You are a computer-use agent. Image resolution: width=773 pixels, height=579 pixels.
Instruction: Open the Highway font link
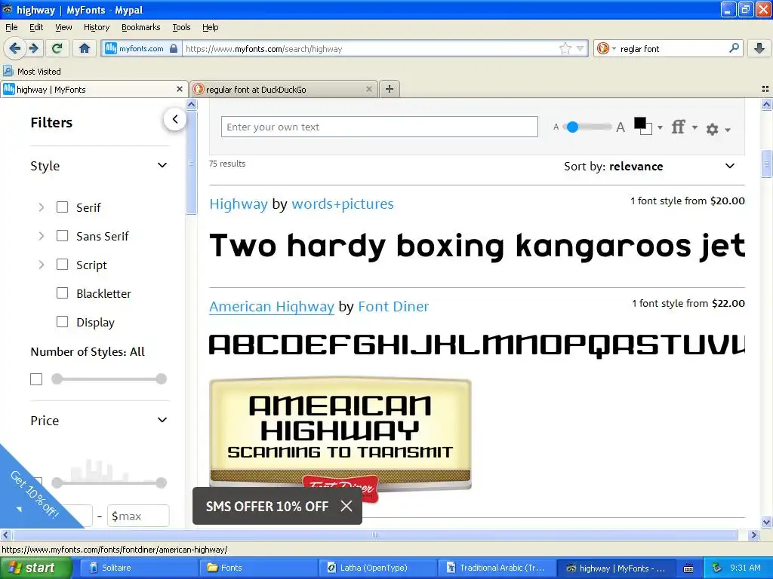coord(239,204)
